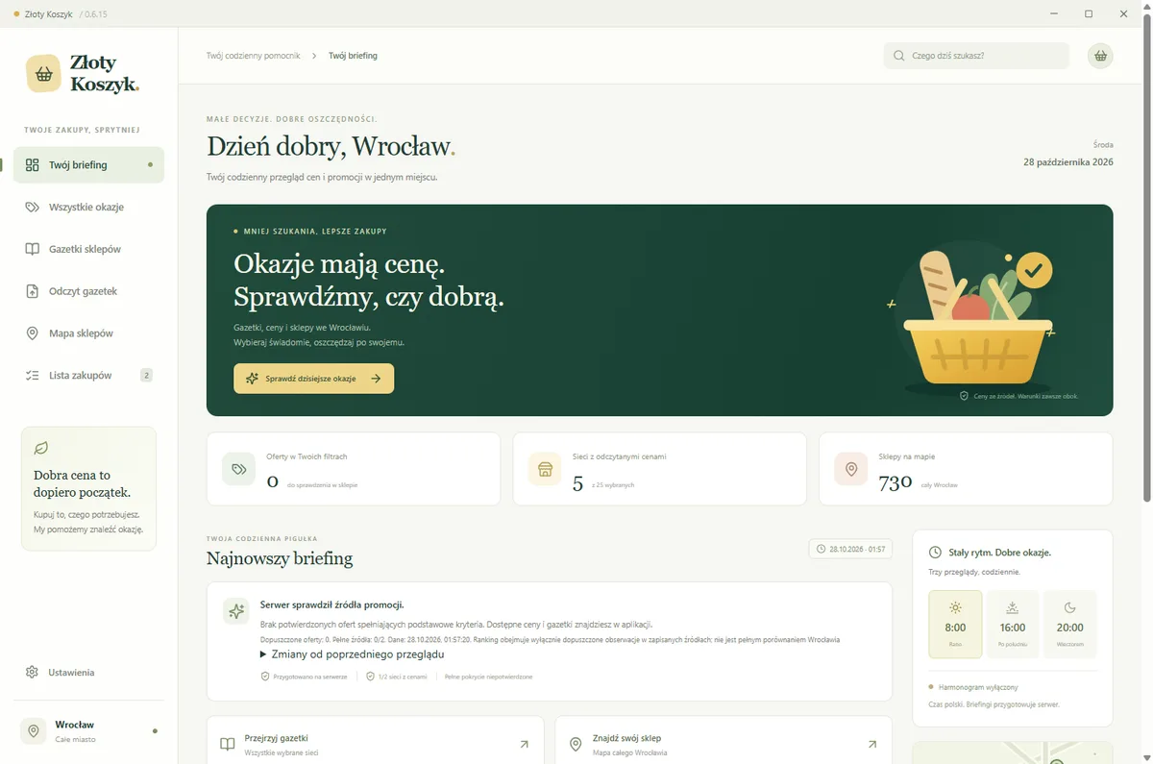Open Wszystkie okazje in the sidebar

pos(88,208)
